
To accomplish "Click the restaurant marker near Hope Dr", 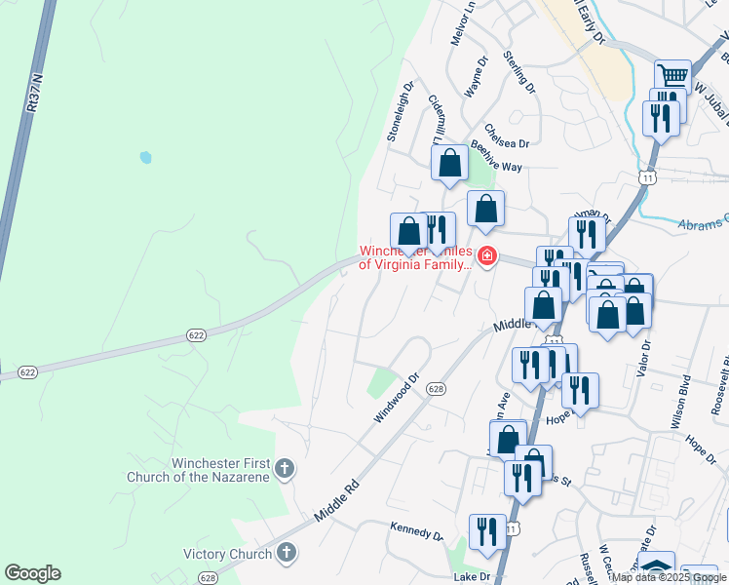I will 580,393.
